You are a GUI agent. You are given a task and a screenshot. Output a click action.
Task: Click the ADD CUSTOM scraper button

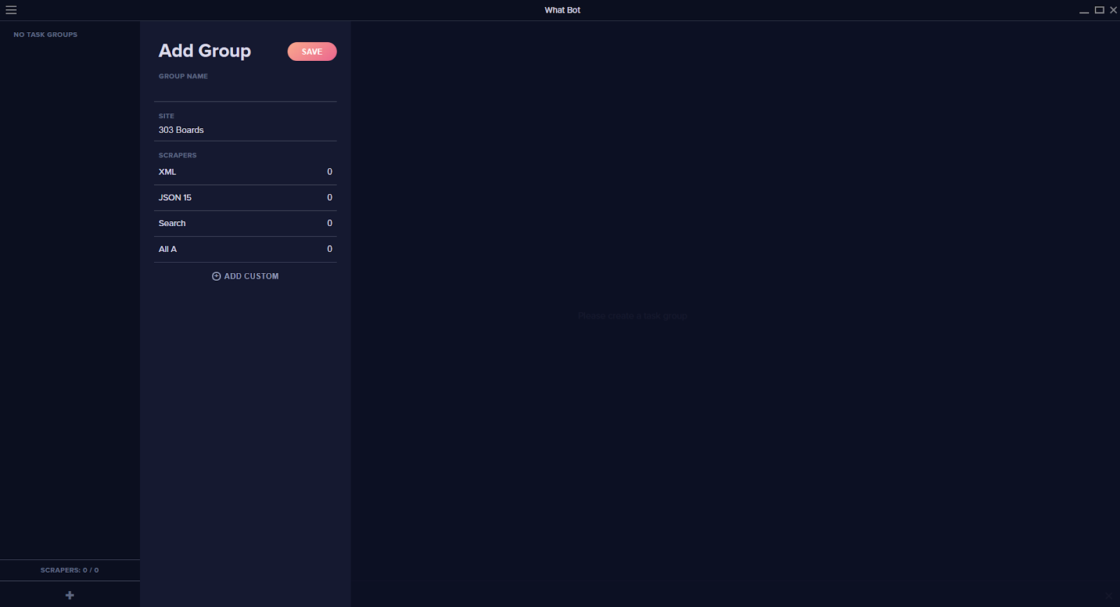click(245, 277)
